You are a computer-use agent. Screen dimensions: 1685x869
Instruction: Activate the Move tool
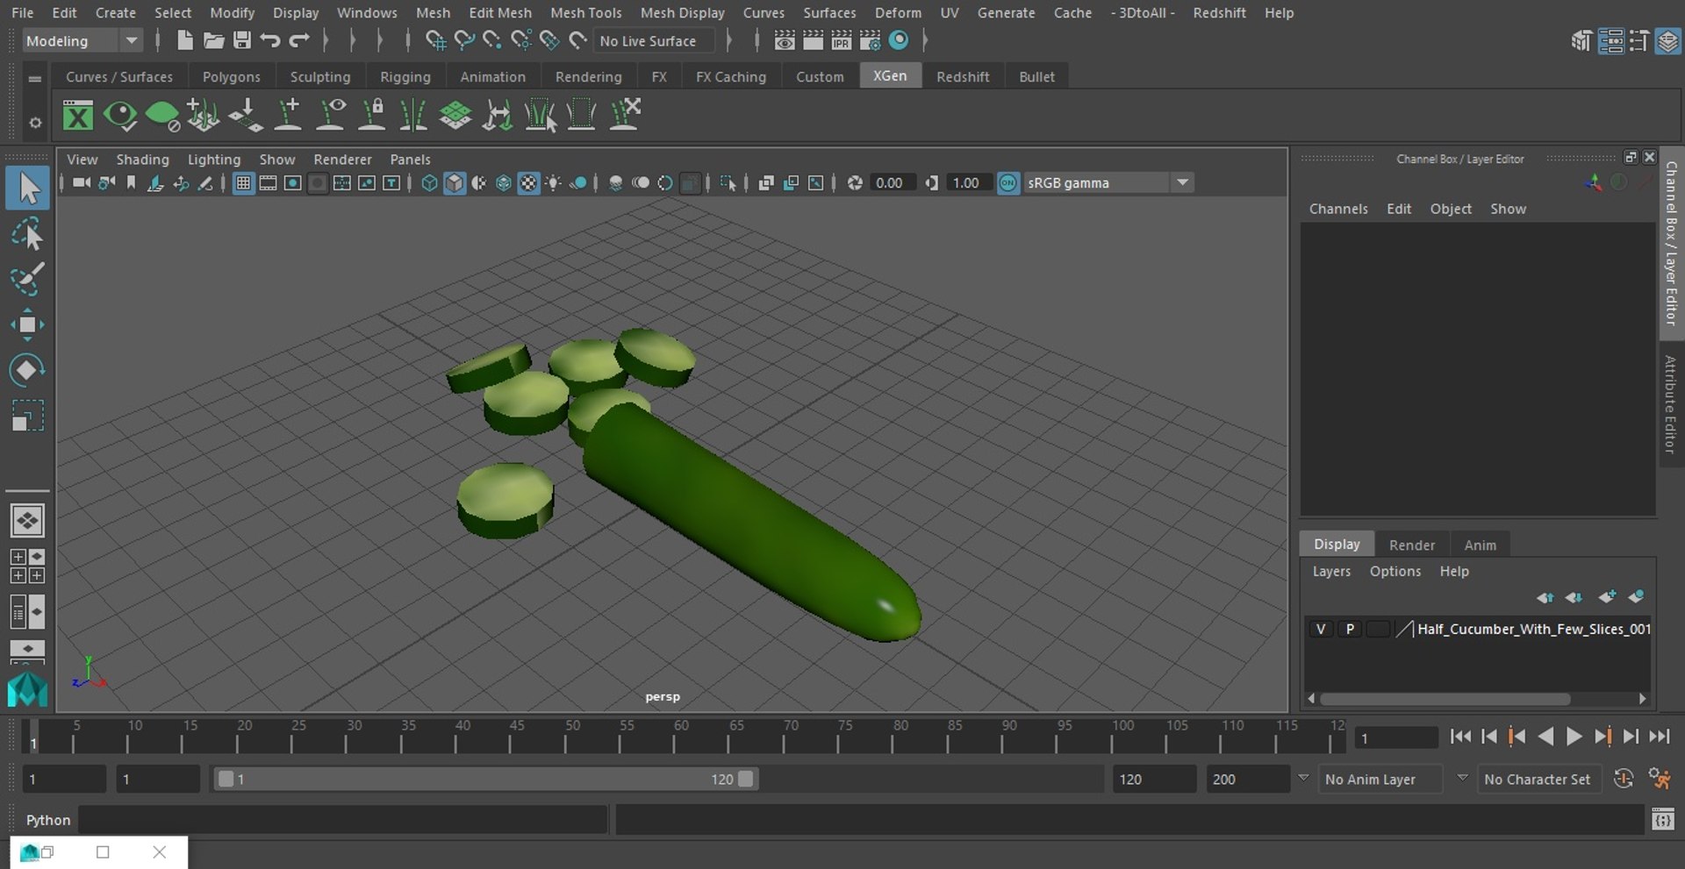[x=27, y=324]
